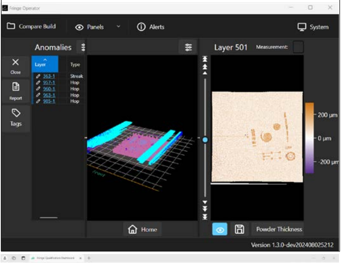The image size is (341, 263).
Task: Click the browser profile icon
Action: coord(5,258)
